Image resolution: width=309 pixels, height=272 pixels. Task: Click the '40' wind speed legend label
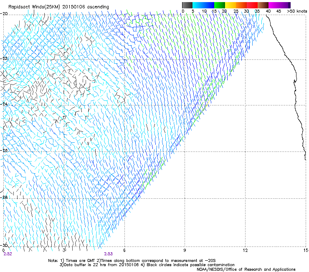[x=268, y=11]
